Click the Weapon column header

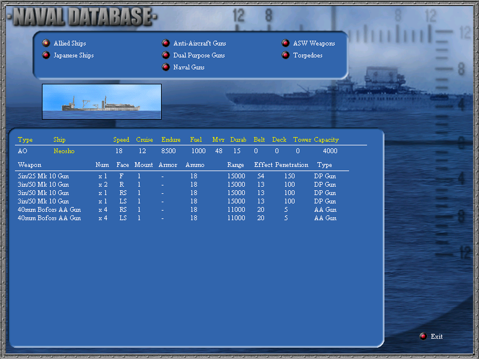[x=30, y=165]
